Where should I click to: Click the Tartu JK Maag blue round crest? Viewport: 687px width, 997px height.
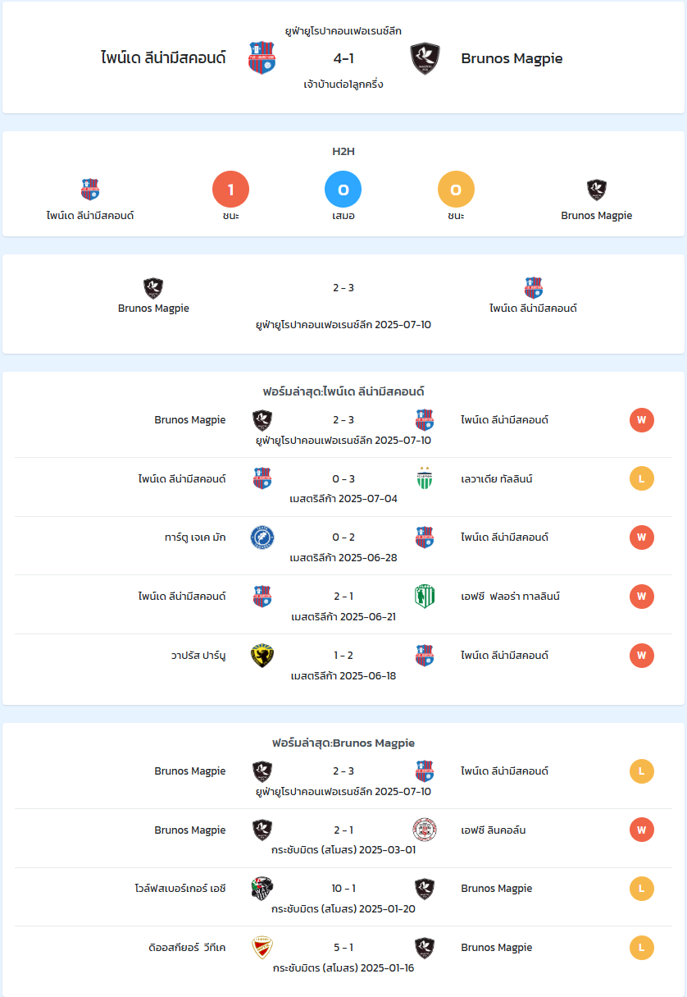pos(262,537)
